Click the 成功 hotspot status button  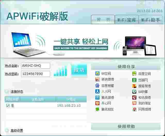tap(79, 70)
